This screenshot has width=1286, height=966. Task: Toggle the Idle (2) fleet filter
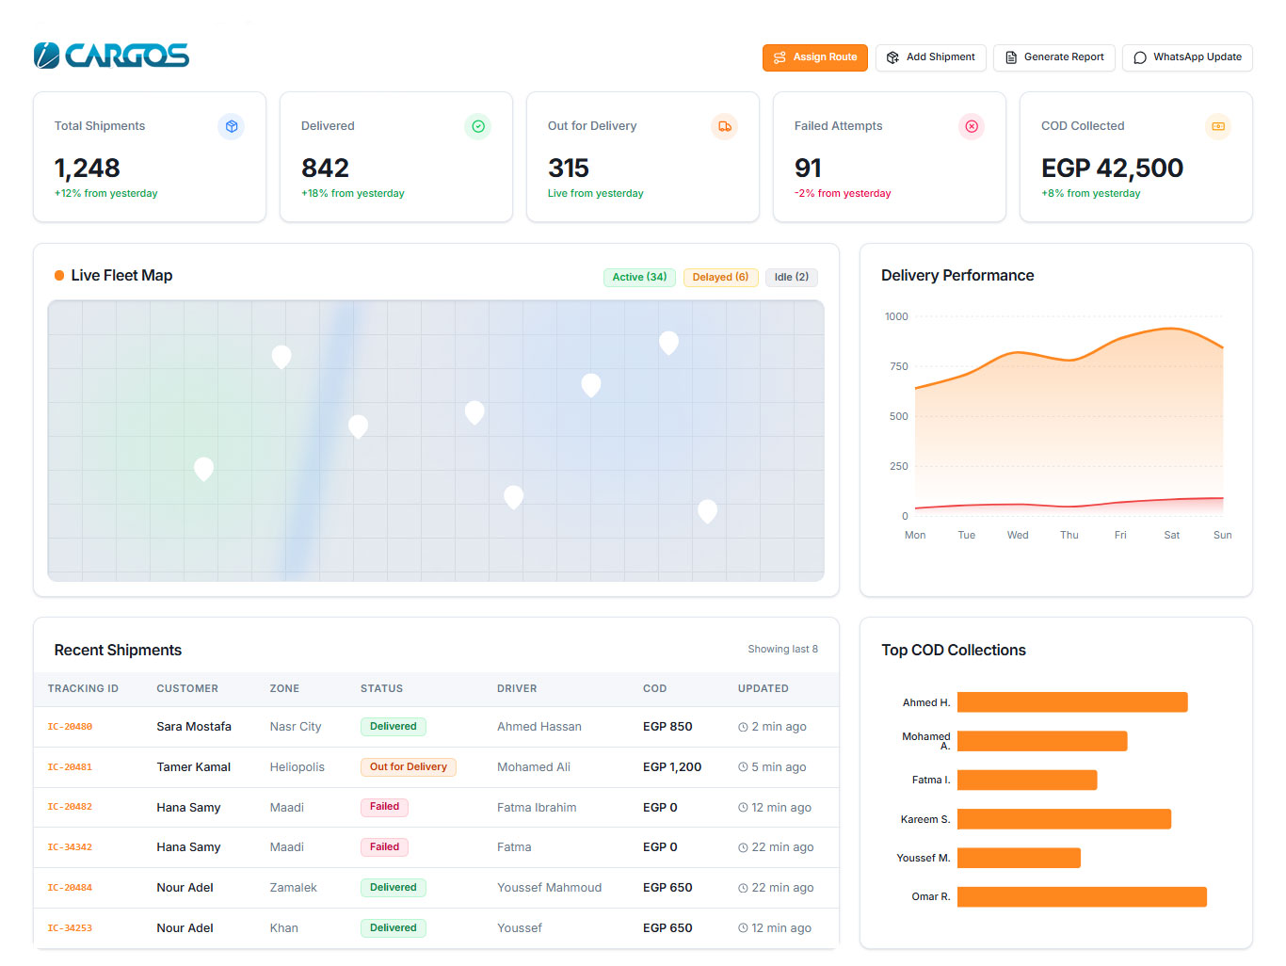(792, 277)
